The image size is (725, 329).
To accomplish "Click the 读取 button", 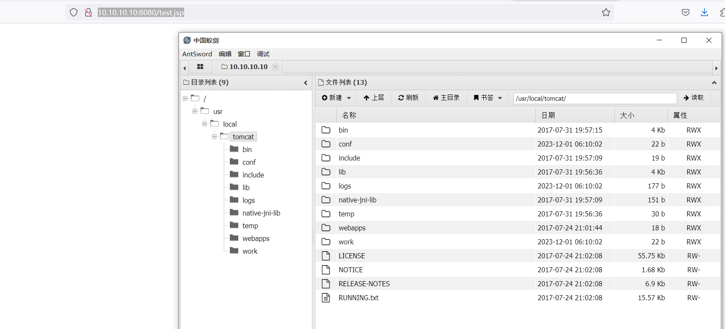I will (x=693, y=98).
